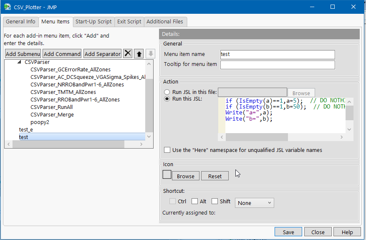Image resolution: width=366 pixels, height=240 pixels.
Task: Click the empty icon preview box
Action: click(x=167, y=174)
